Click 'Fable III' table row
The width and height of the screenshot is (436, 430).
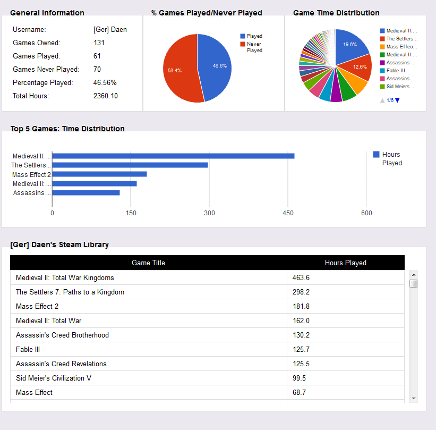pos(208,349)
